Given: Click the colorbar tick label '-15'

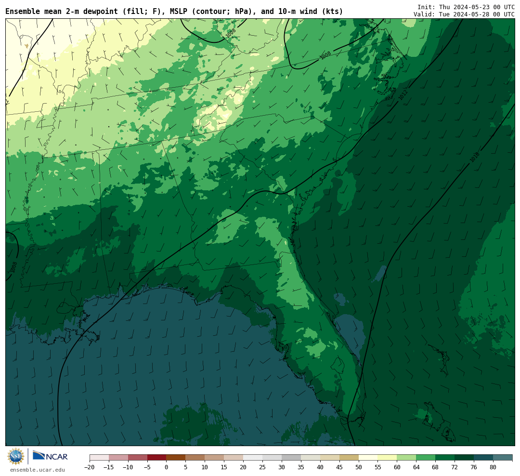Looking at the screenshot, I should point(109,467).
